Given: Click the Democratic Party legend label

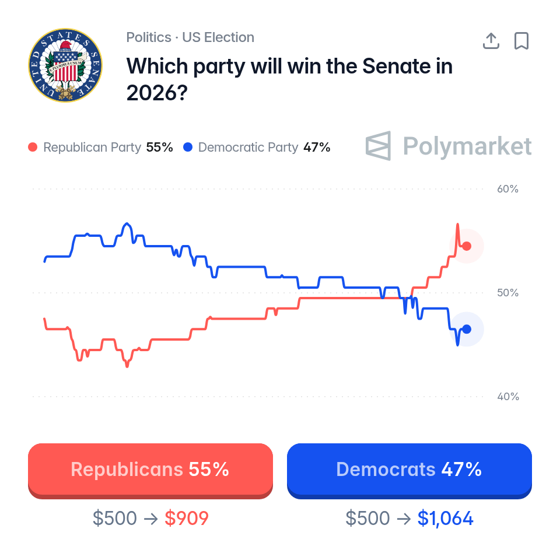Looking at the screenshot, I should coord(249,147).
